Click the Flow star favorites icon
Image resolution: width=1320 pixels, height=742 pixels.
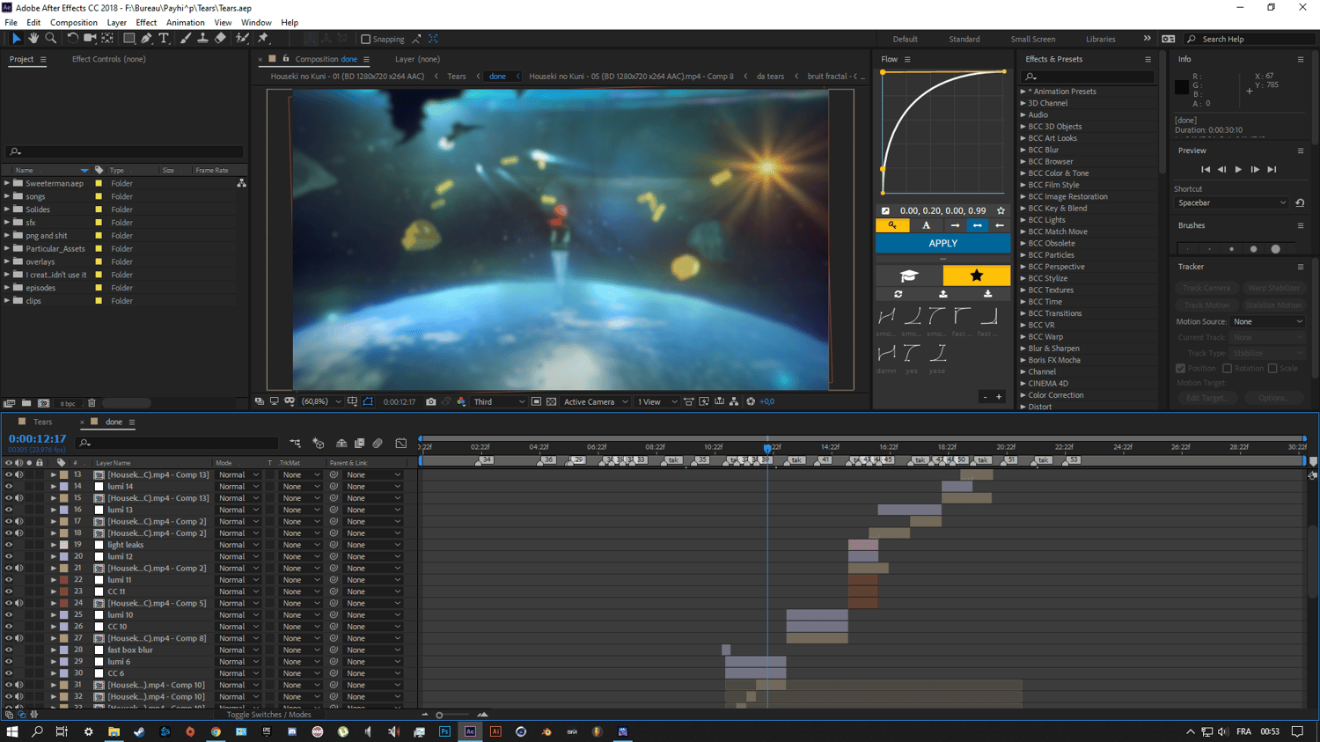point(976,275)
